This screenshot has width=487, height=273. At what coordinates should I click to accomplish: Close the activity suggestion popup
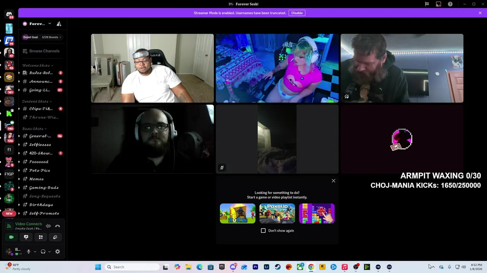coord(333,181)
